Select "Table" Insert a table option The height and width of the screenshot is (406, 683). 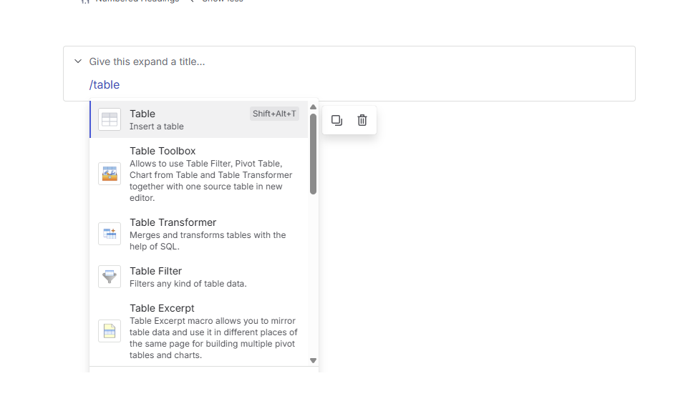click(x=199, y=119)
